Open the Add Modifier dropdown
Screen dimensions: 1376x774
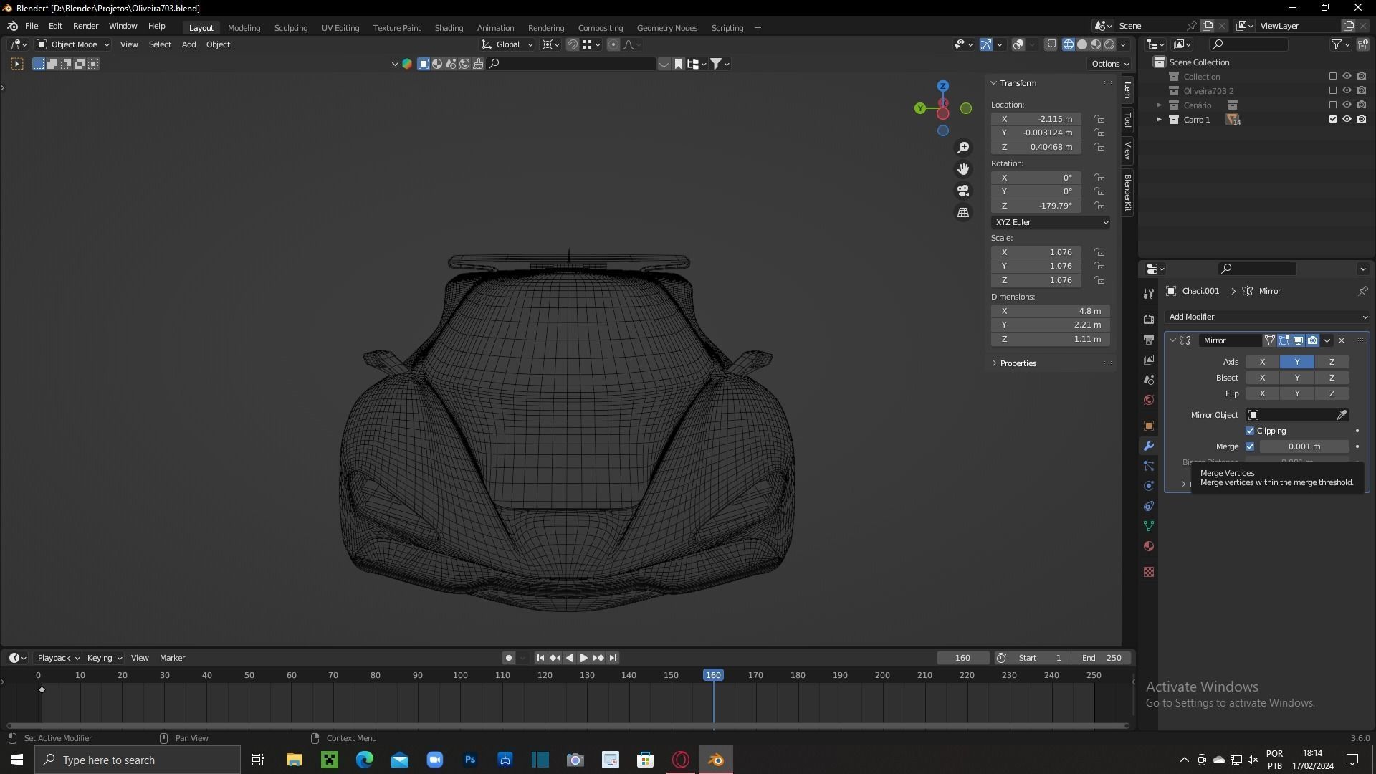[1267, 317]
